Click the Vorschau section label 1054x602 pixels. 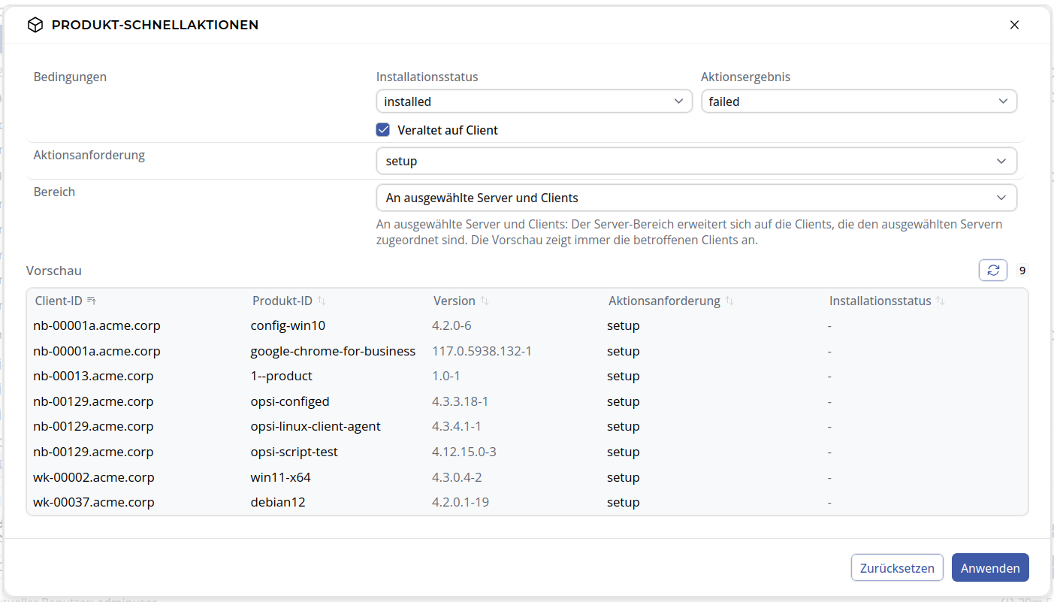click(x=54, y=271)
